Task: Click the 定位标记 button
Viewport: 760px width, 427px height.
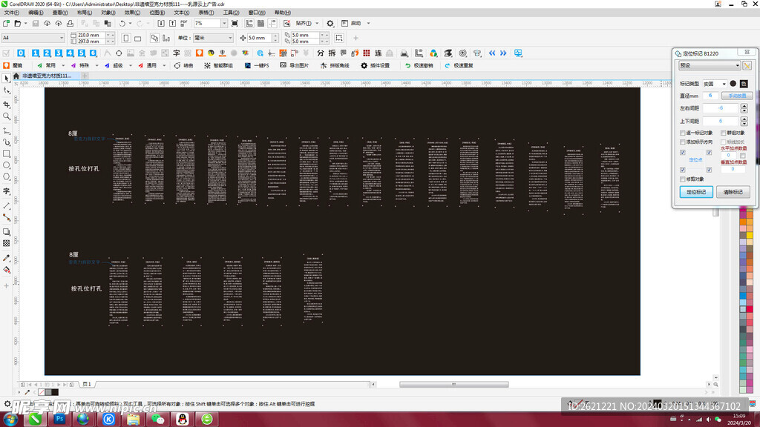Action: pyautogui.click(x=695, y=192)
